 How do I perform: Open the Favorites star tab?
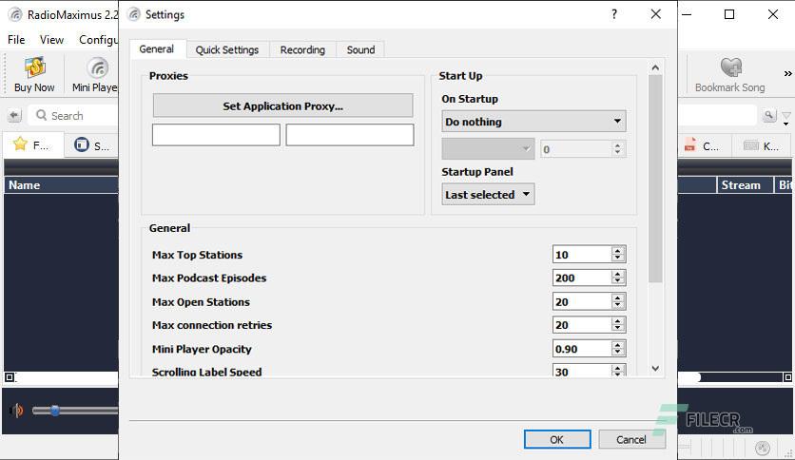point(33,145)
